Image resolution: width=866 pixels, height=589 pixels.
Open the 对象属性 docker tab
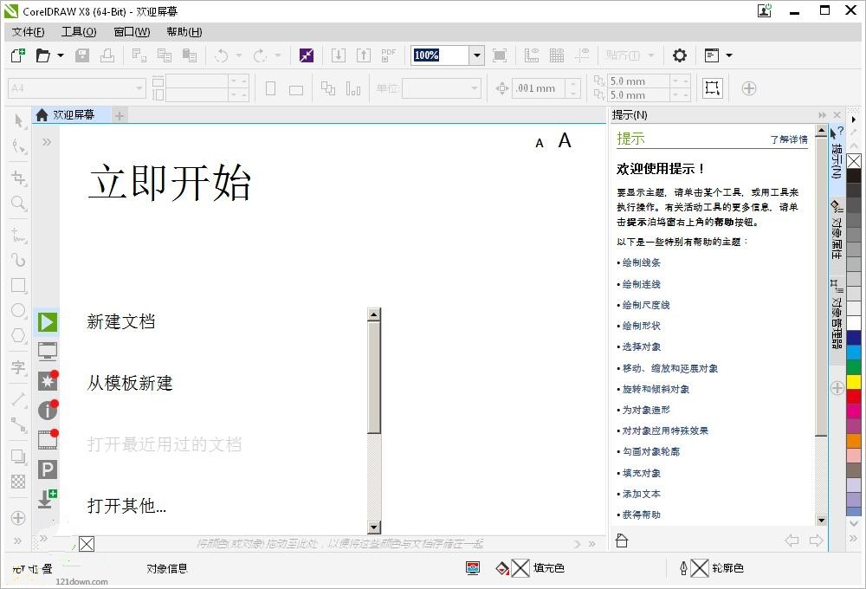tap(837, 230)
